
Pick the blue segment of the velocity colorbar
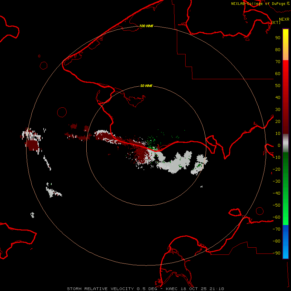[x=286, y=242]
